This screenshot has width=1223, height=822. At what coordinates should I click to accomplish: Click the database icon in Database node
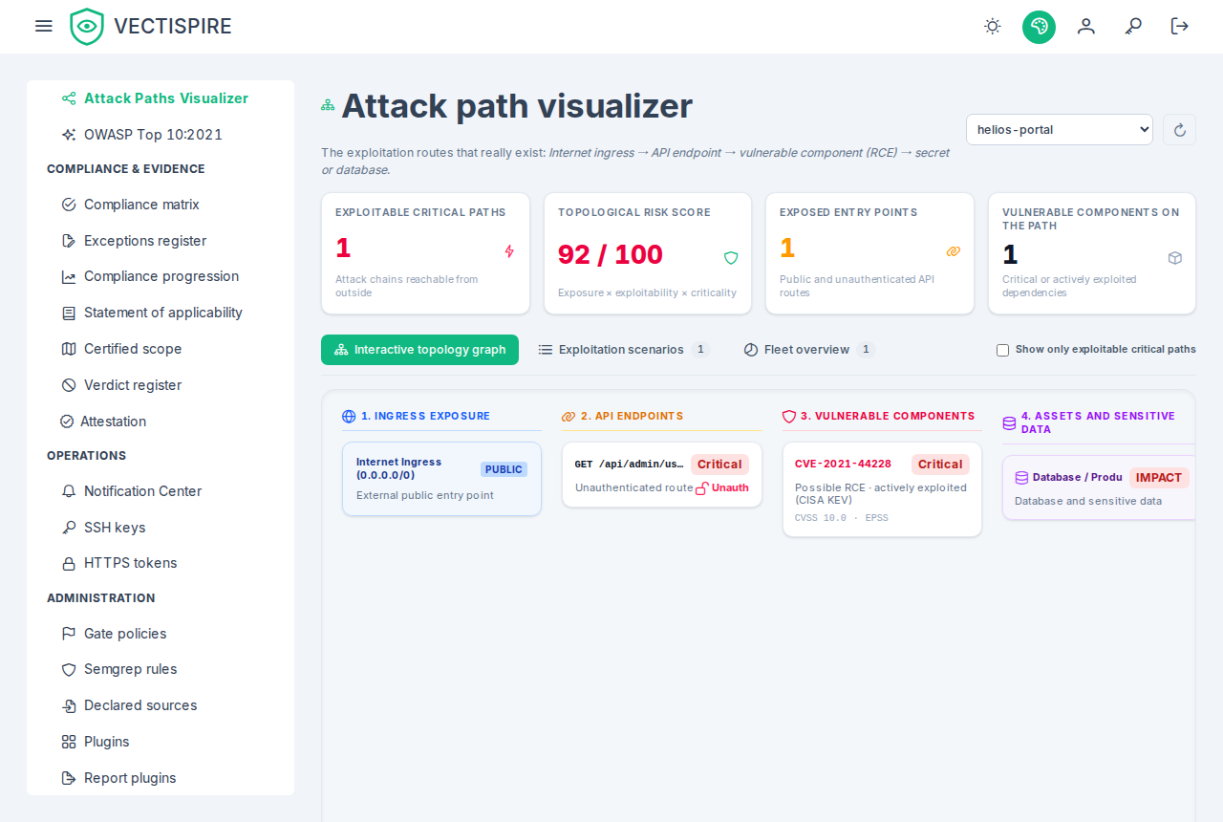[1021, 478]
